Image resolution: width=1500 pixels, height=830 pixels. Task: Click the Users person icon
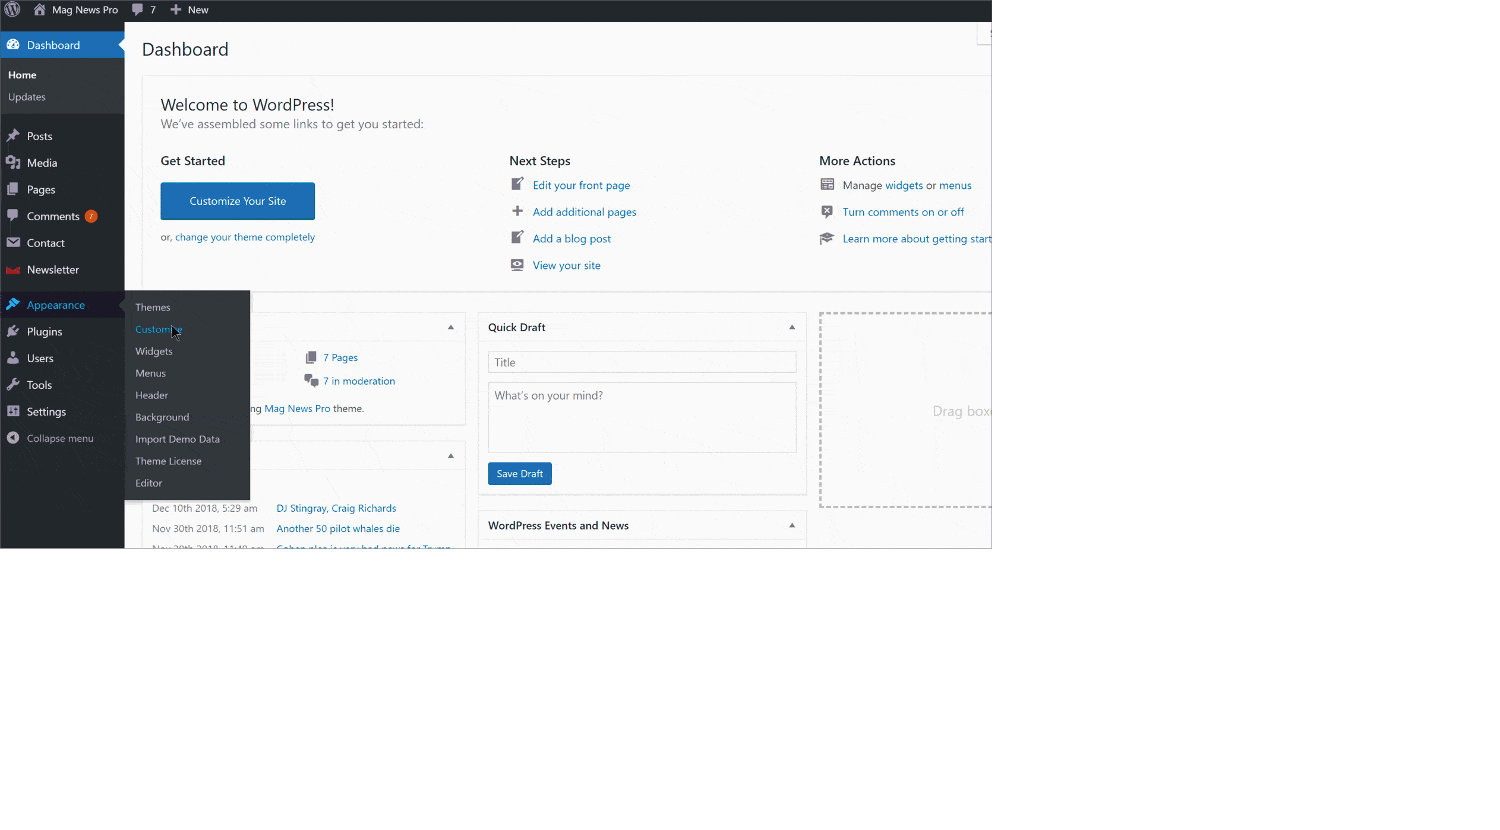(13, 357)
